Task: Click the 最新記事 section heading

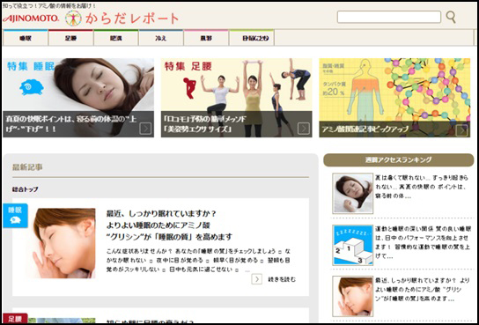Action: [x=27, y=167]
